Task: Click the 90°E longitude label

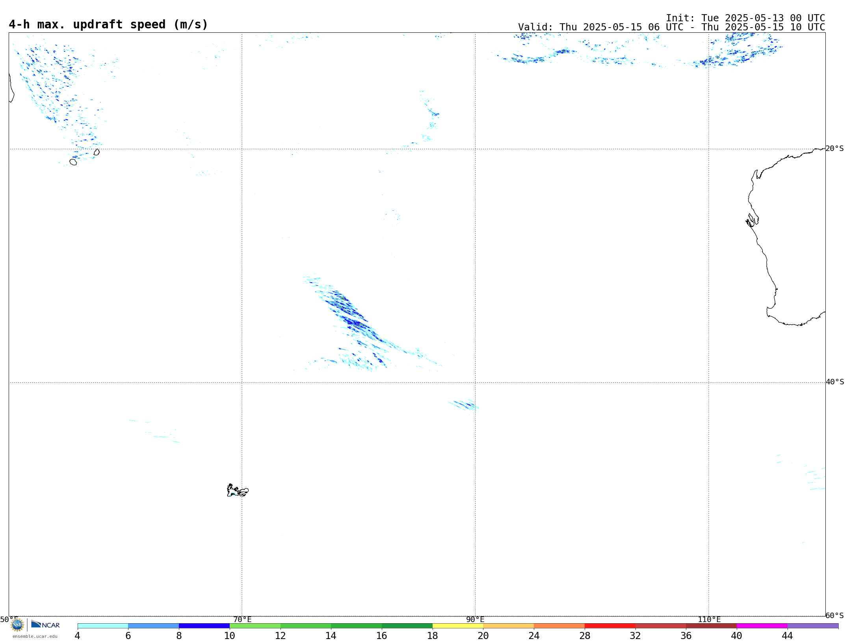Action: click(475, 619)
